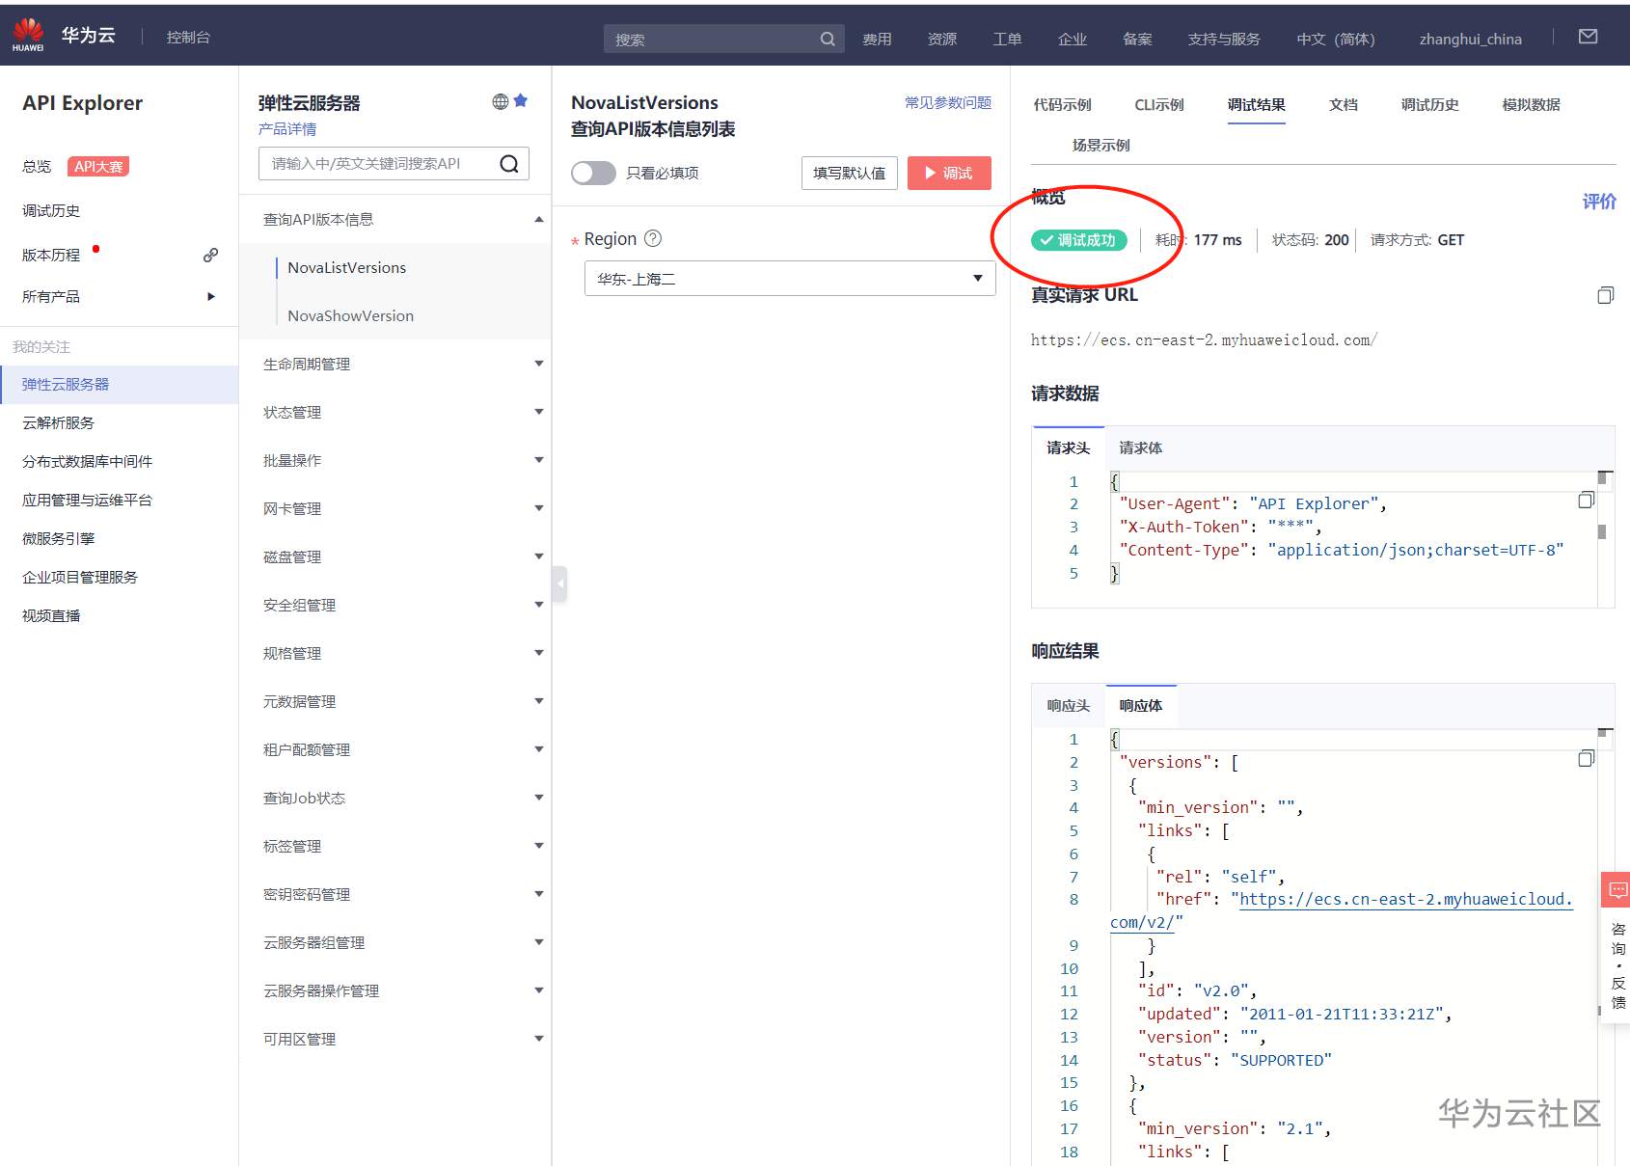Expand the 密钥密码管理 group
This screenshot has width=1630, height=1166.
coord(539,894)
